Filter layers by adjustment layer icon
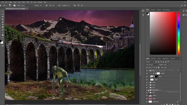Screen dimensions: 187x105 [x=158, y=62]
